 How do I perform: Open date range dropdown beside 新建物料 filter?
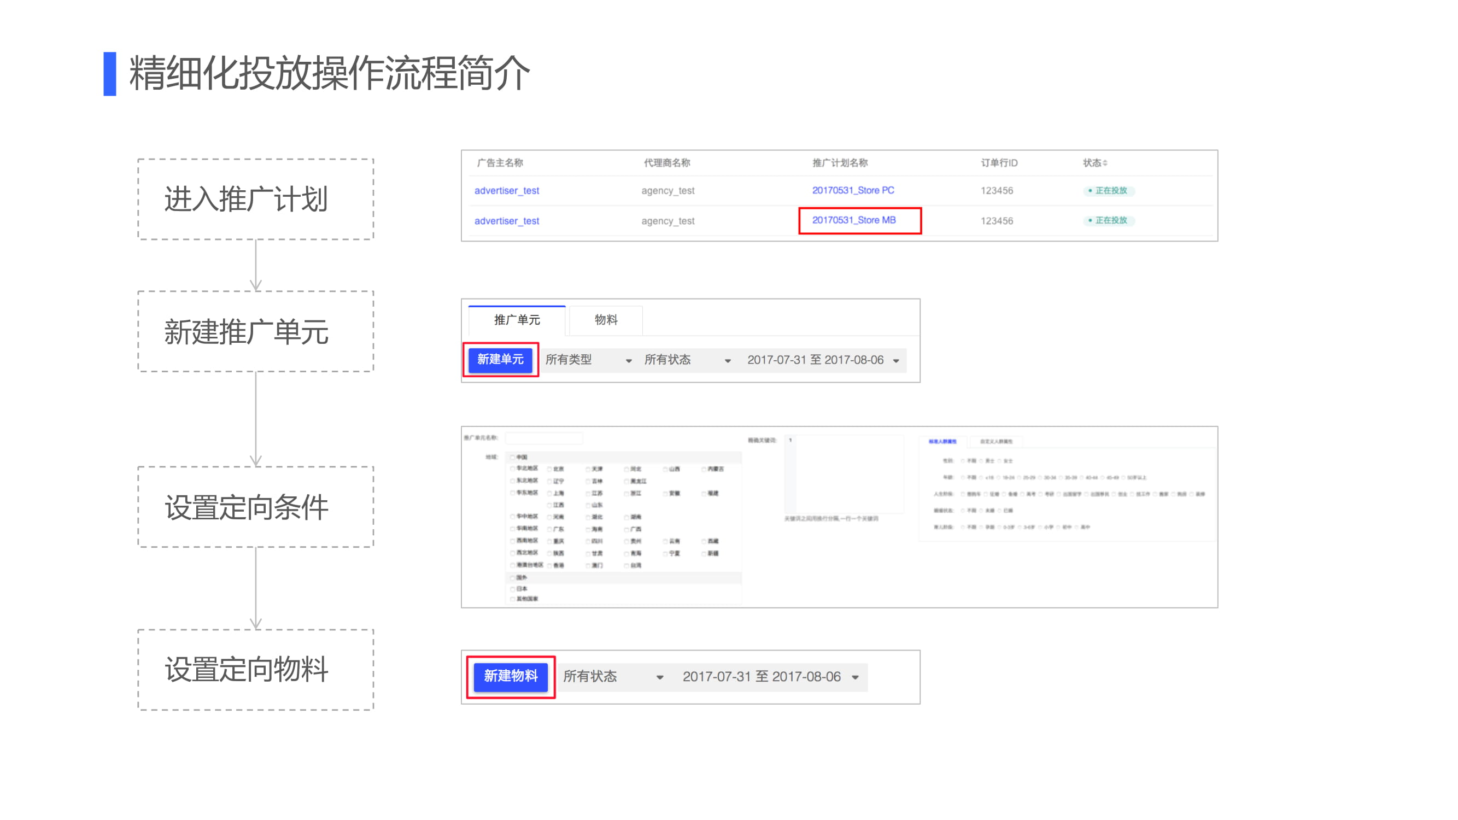[770, 677]
